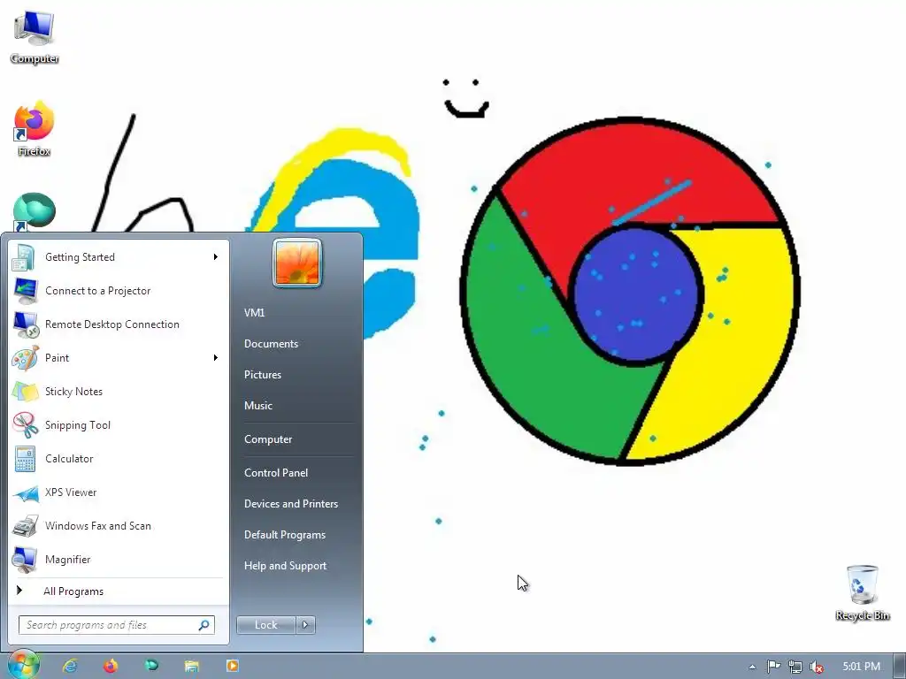This screenshot has width=906, height=679.
Task: Open Control Panel
Action: point(276,473)
